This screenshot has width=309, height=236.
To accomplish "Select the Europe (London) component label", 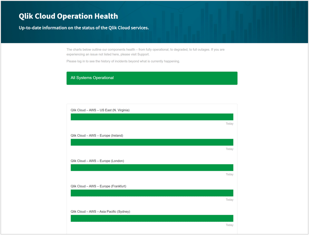I will tap(97, 161).
